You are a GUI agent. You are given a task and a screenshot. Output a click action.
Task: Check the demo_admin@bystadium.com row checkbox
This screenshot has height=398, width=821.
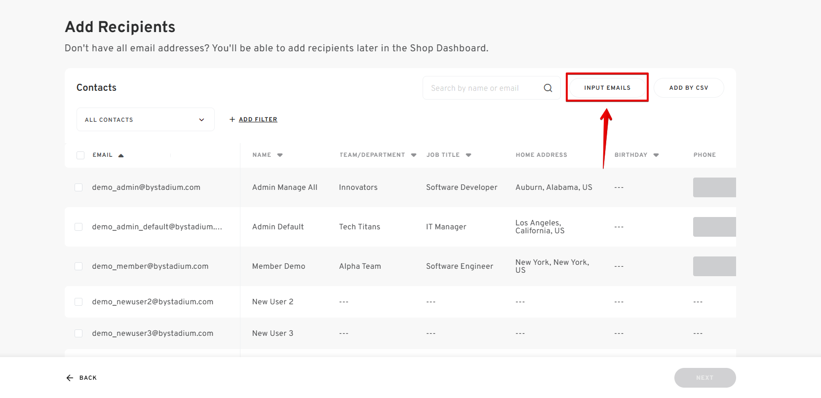[78, 187]
